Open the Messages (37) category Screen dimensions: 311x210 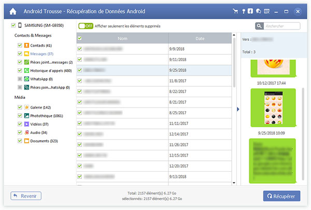[x=43, y=54]
